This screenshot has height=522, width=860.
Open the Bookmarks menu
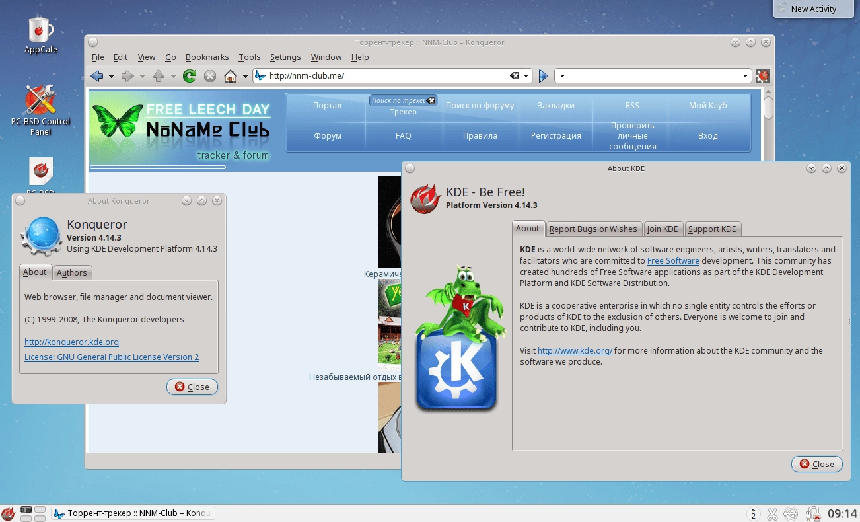[x=207, y=57]
